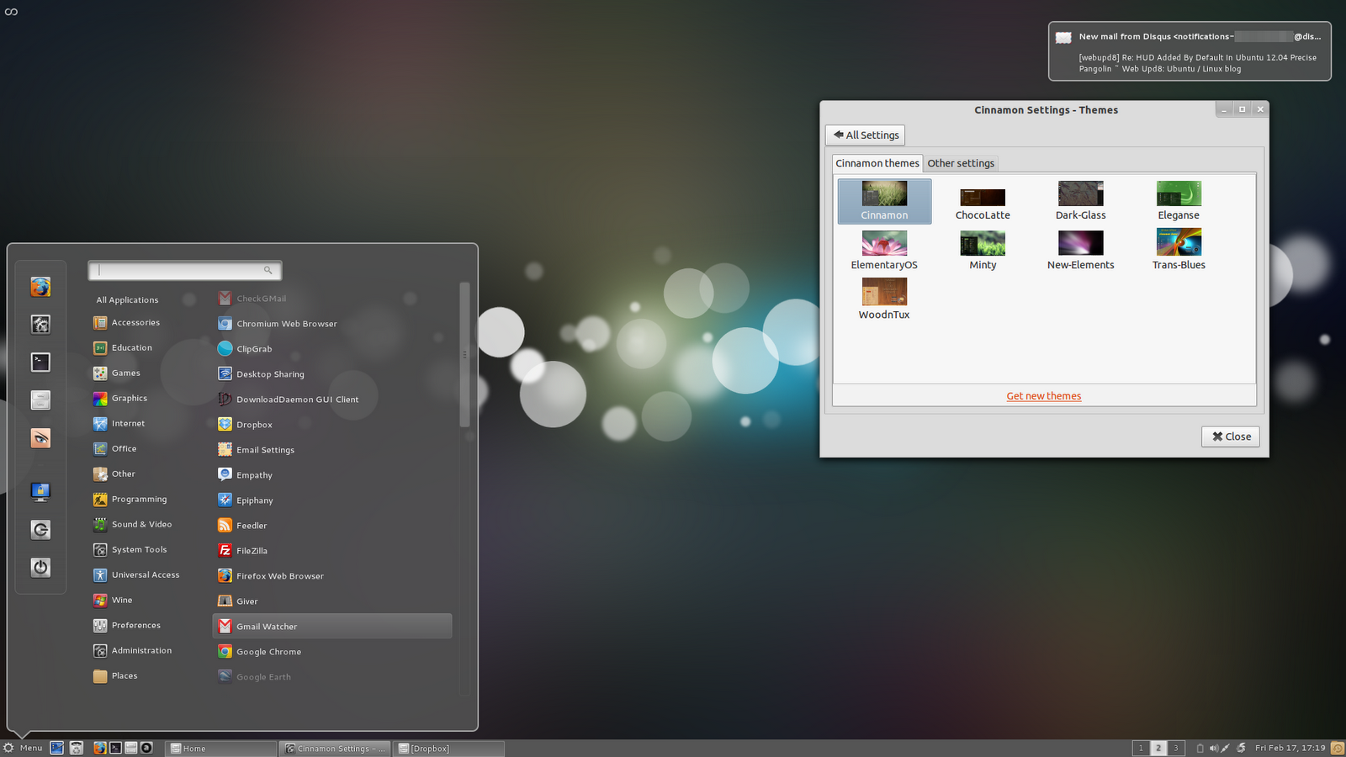The image size is (1346, 757).
Task: Open the Graphics category in the menu
Action: pos(130,398)
